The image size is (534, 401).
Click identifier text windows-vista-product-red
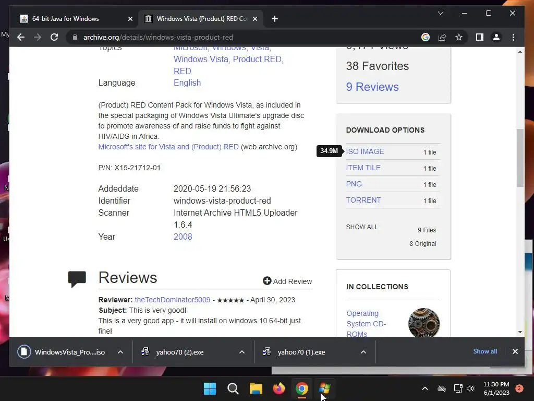click(x=222, y=200)
